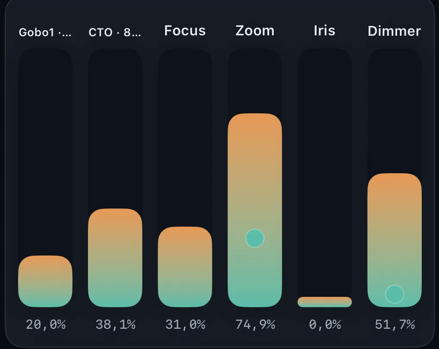Click the 0,0% Iris value readout
The height and width of the screenshot is (349, 439).
(325, 324)
